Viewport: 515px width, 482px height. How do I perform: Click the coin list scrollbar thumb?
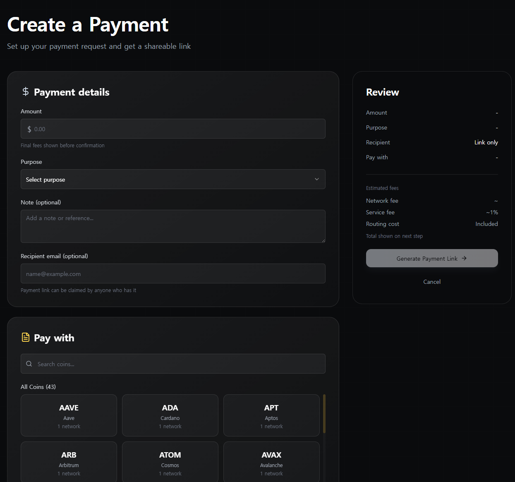pyautogui.click(x=324, y=414)
